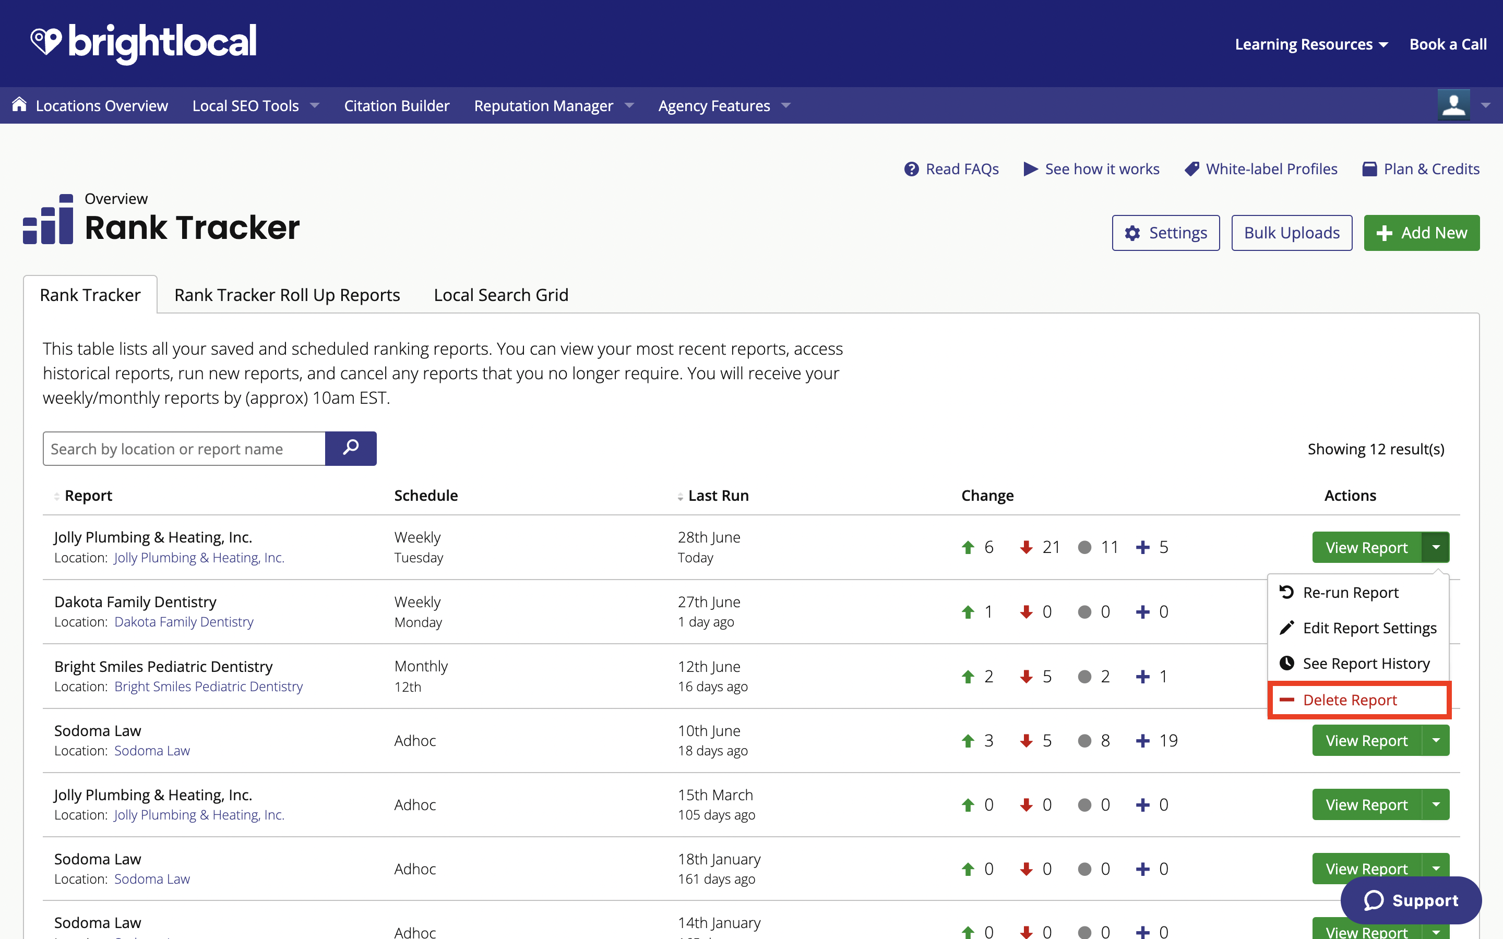Screen dimensions: 1503x939
Task: Select the Rank Tracker tab
Action: [90, 294]
